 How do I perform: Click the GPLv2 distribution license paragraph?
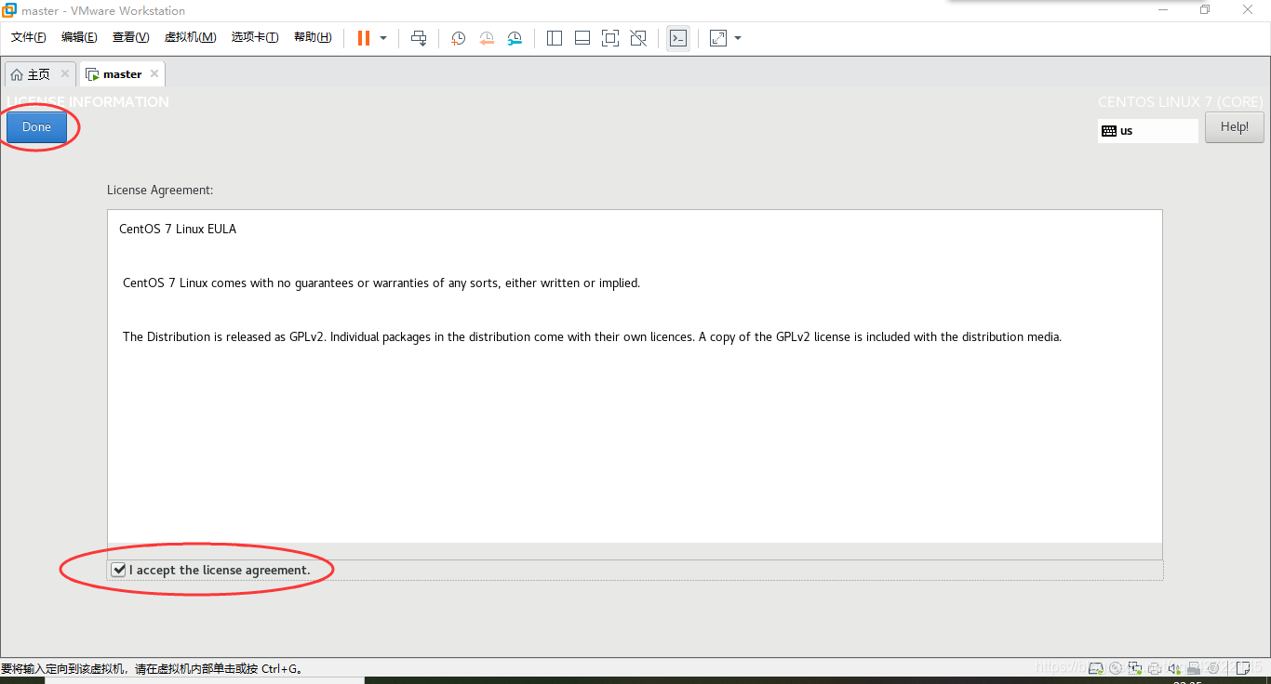tap(592, 336)
